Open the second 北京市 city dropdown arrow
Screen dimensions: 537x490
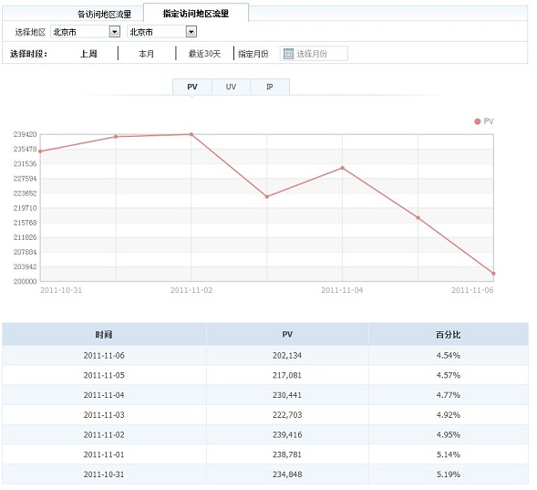pyautogui.click(x=191, y=32)
